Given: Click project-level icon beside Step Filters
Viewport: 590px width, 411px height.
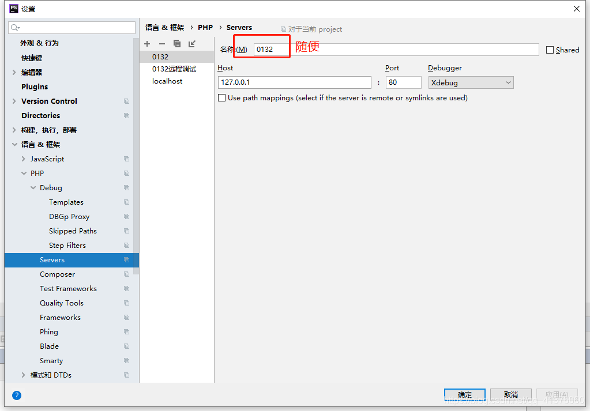Looking at the screenshot, I should 126,246.
